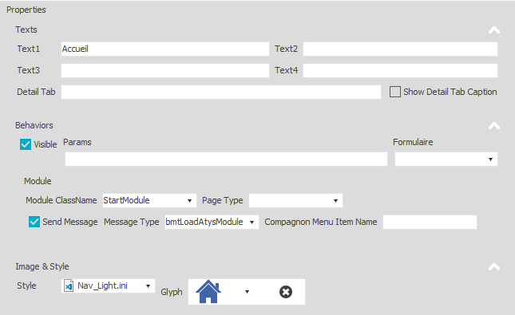Collapse the Texts section chevron
The height and width of the screenshot is (315, 515).
pos(494,30)
